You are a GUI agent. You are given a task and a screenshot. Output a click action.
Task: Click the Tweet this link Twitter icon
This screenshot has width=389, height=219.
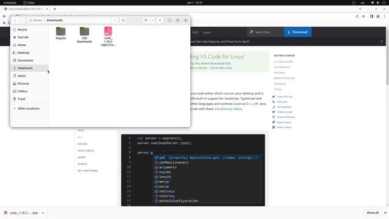point(274,97)
